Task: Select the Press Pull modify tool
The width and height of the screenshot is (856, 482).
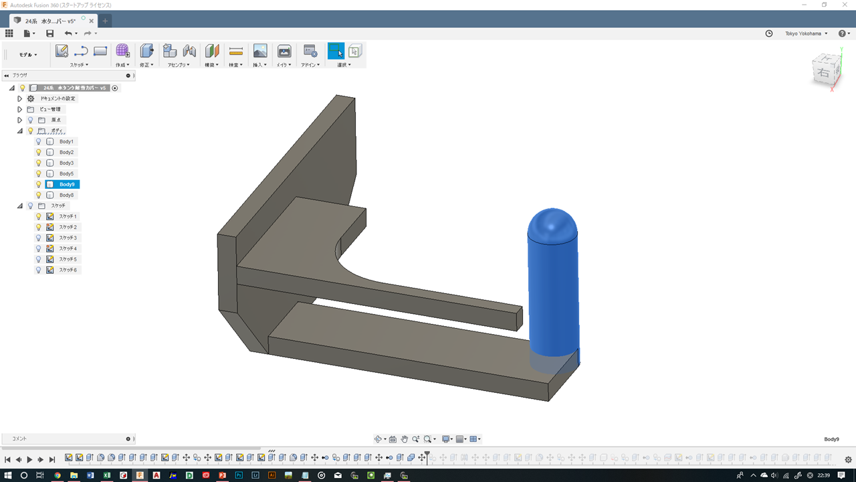Action: click(146, 51)
